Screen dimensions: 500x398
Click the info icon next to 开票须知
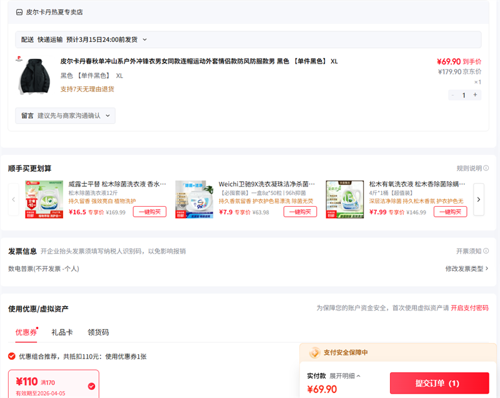486,251
